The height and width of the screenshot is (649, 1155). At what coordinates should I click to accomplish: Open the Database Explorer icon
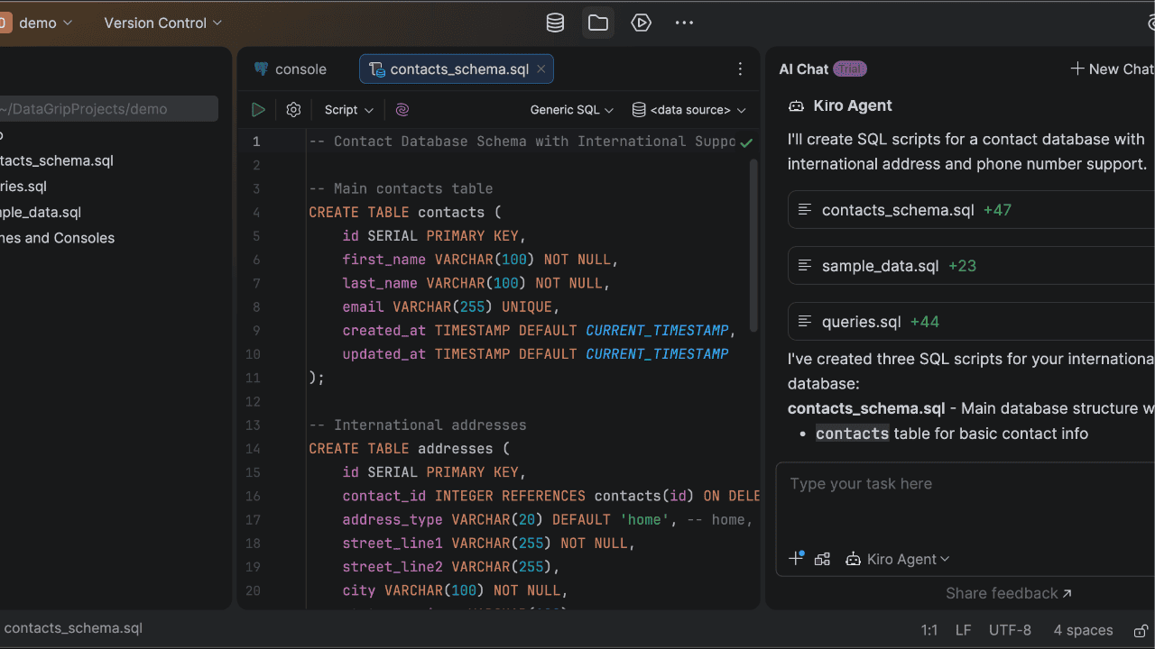point(556,23)
